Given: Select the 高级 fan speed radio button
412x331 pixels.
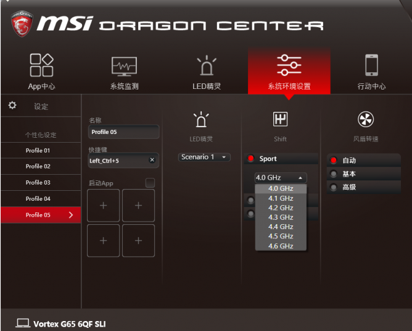Looking at the screenshot, I should tap(334, 187).
